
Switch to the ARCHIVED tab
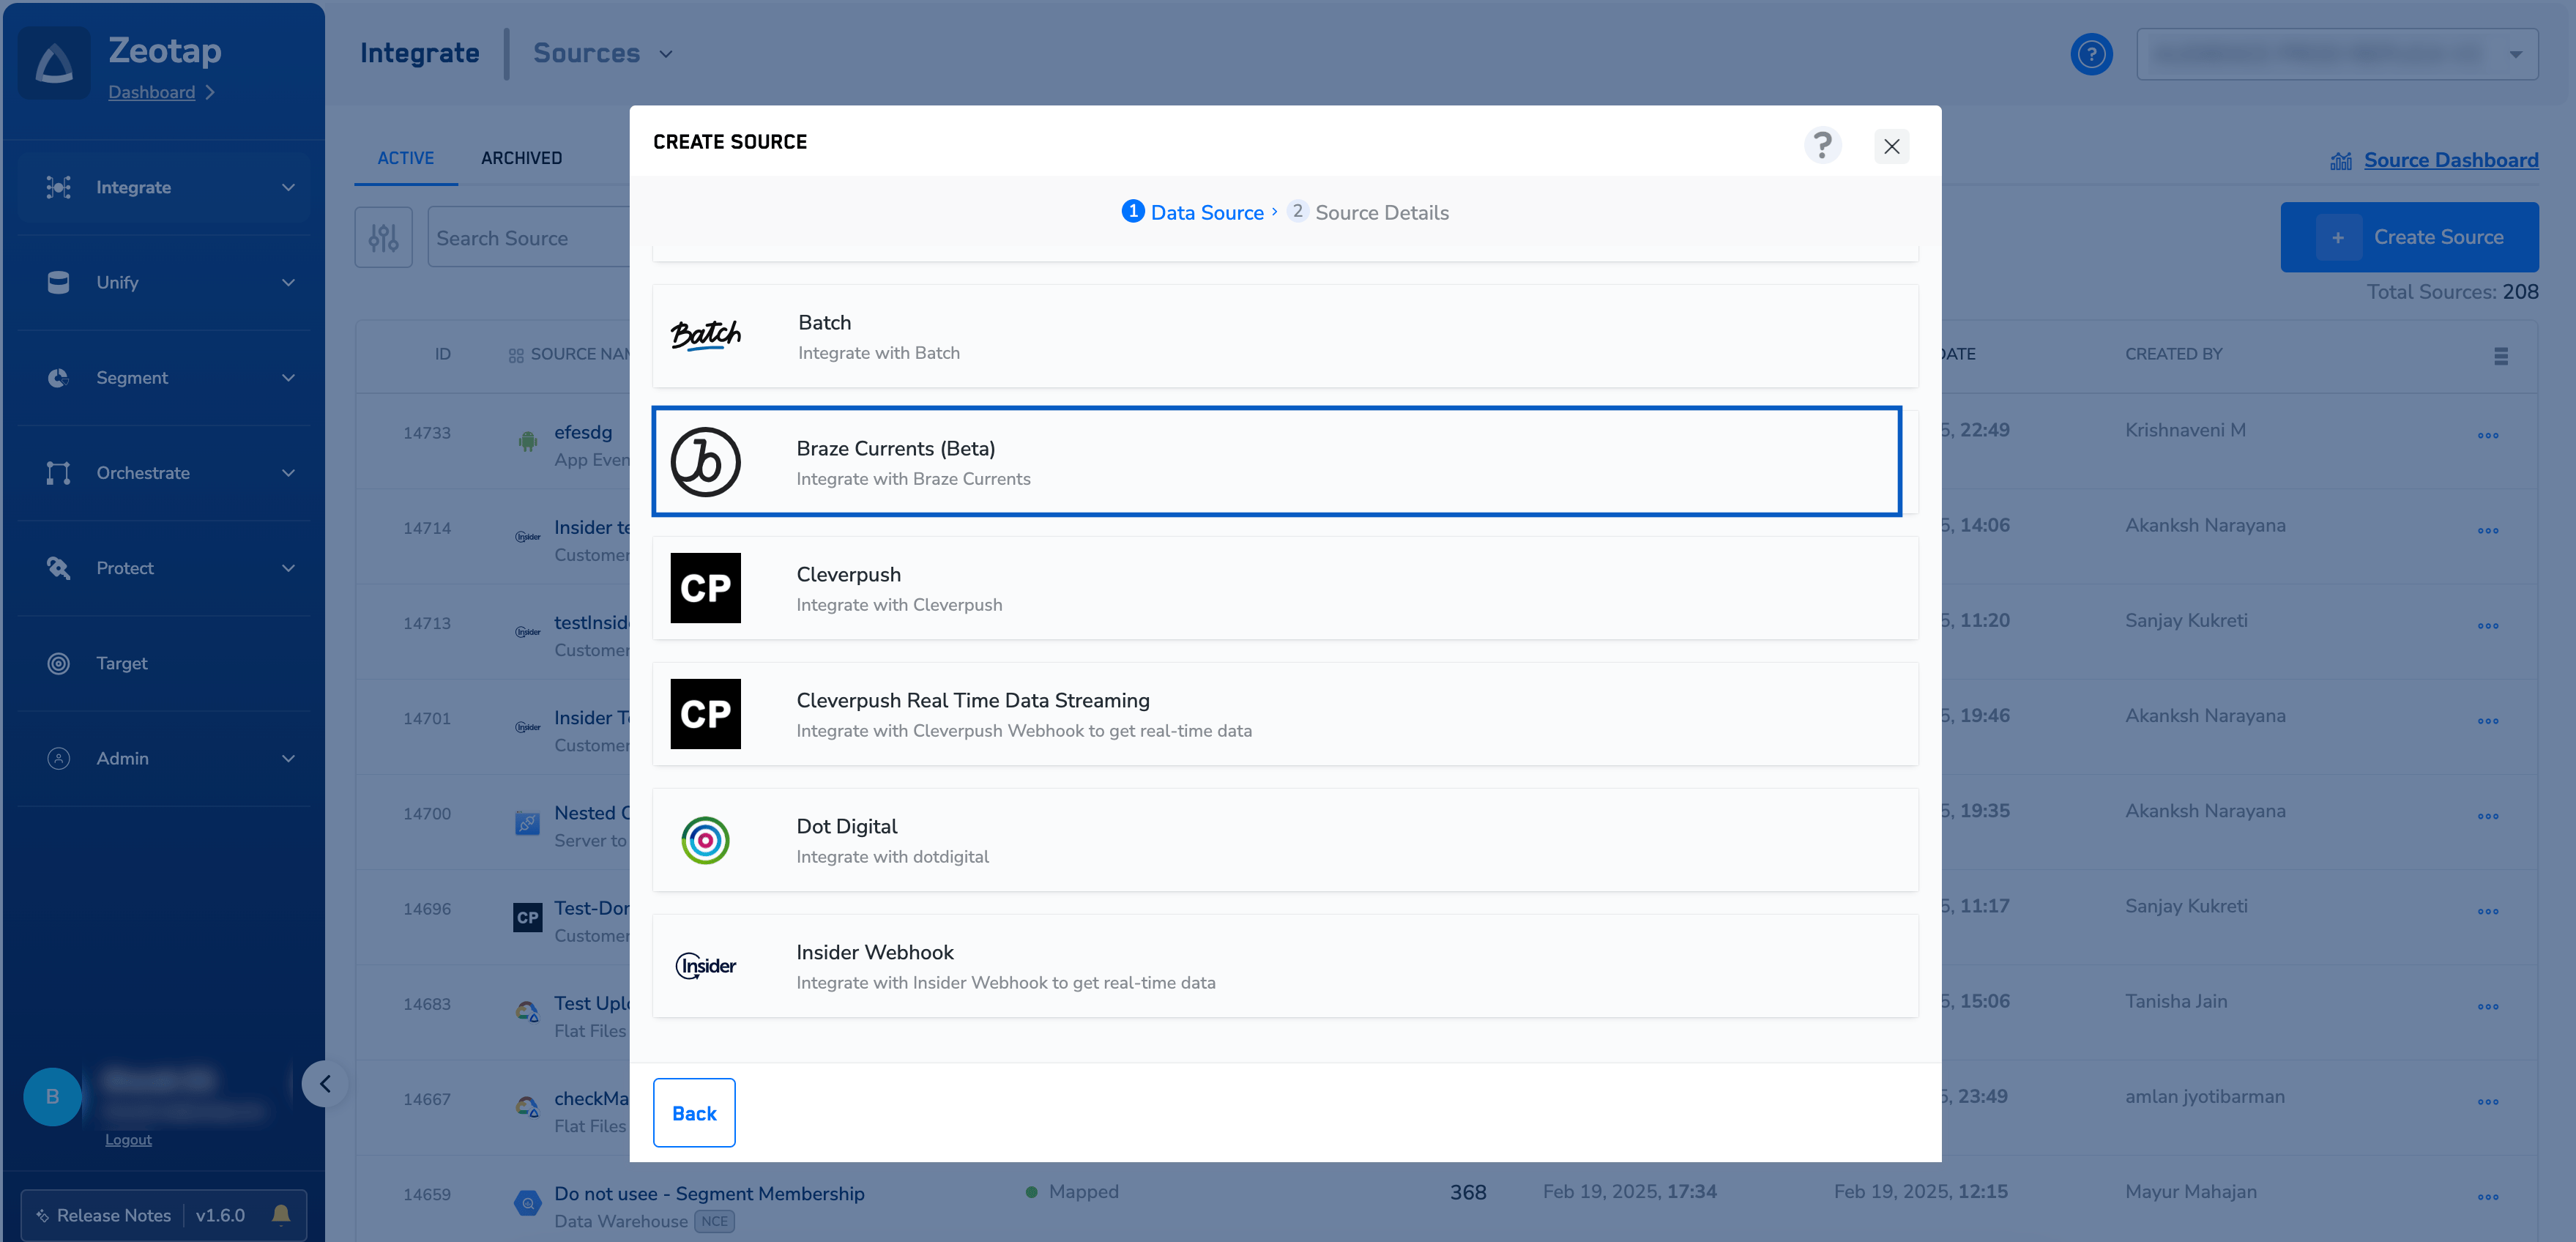[521, 158]
